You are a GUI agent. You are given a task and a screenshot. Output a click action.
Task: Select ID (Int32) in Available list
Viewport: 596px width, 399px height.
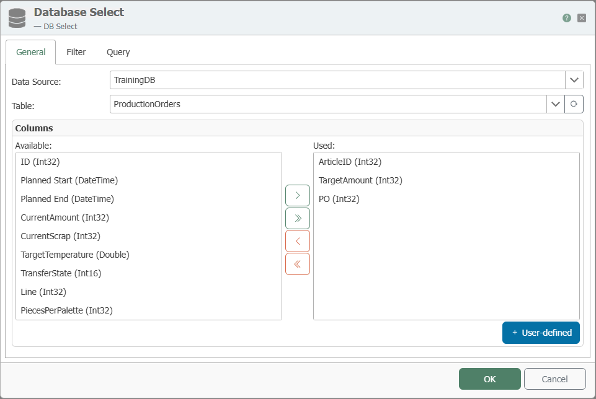pyautogui.click(x=149, y=162)
